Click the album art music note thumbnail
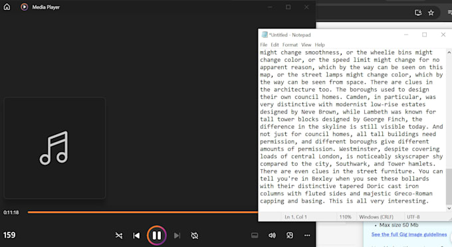The image size is (452, 247). pyautogui.click(x=55, y=148)
